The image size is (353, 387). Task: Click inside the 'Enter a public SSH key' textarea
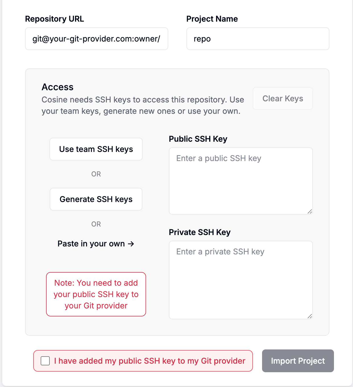click(240, 181)
